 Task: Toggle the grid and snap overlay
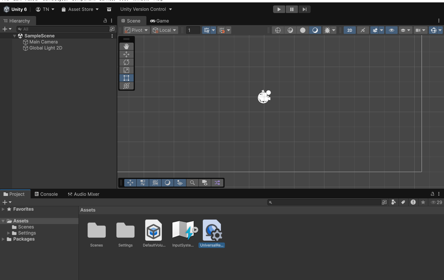coord(155,183)
